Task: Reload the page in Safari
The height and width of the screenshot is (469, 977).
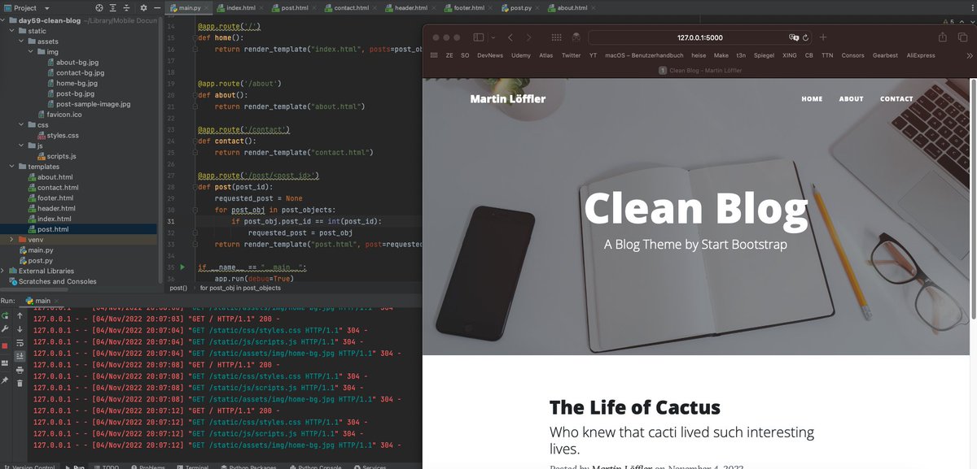Action: [806, 37]
